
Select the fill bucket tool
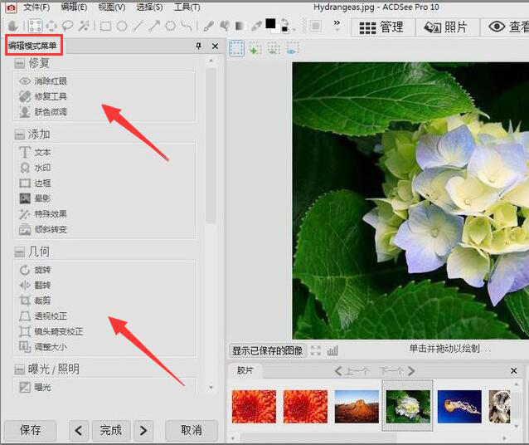point(225,26)
